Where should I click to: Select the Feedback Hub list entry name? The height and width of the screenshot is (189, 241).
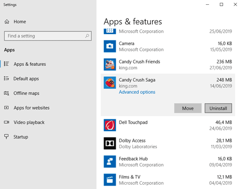pyautogui.click(x=133, y=159)
